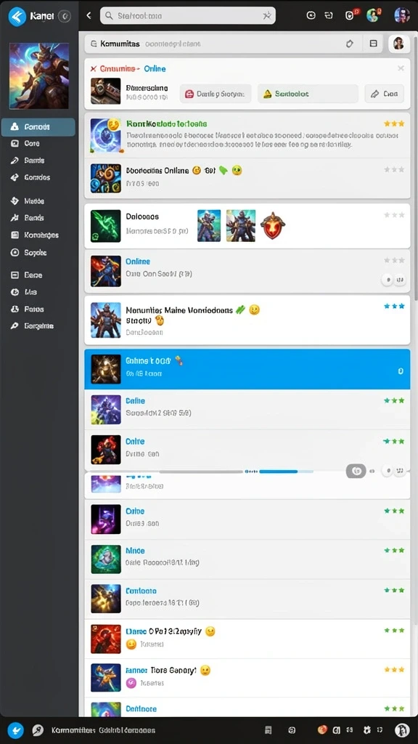This screenshot has width=418, height=744.
Task: Click the blue bird icon in bottom bar
Action: 16,729
